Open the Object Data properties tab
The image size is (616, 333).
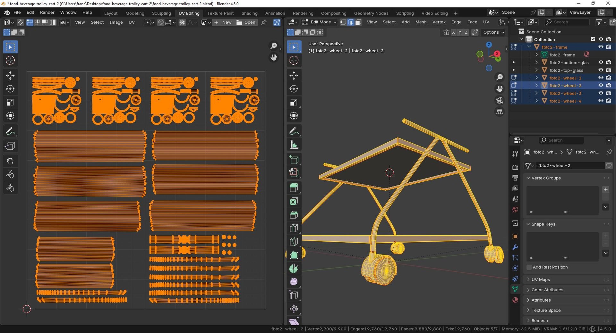(515, 289)
